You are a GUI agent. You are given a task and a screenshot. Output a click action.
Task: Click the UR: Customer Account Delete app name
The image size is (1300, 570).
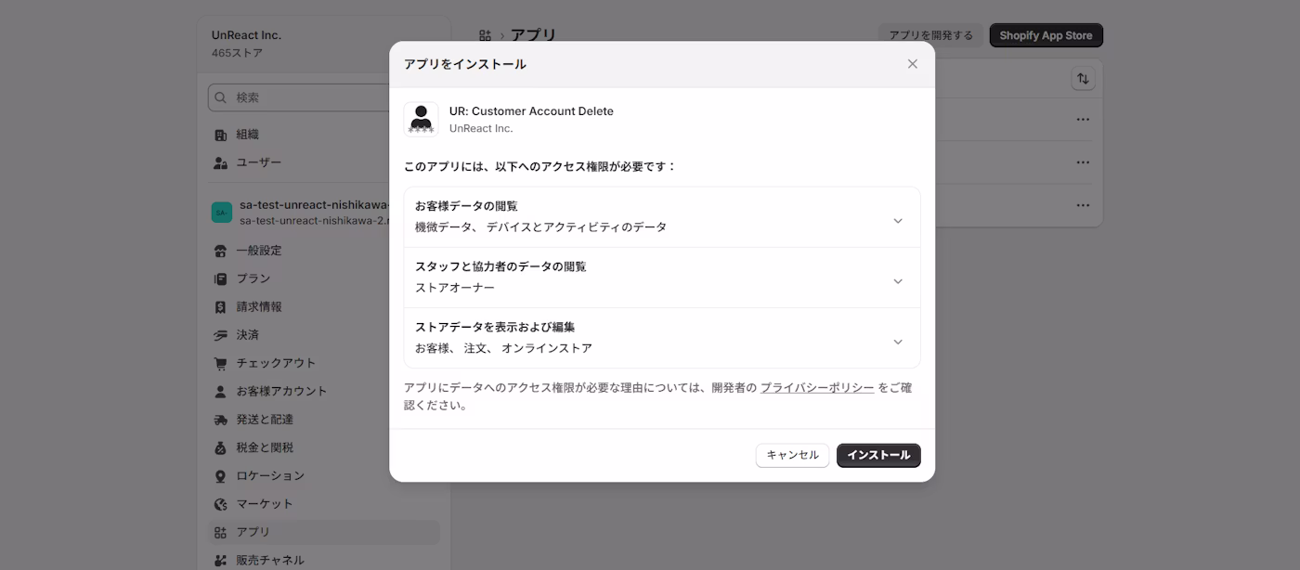tap(531, 111)
